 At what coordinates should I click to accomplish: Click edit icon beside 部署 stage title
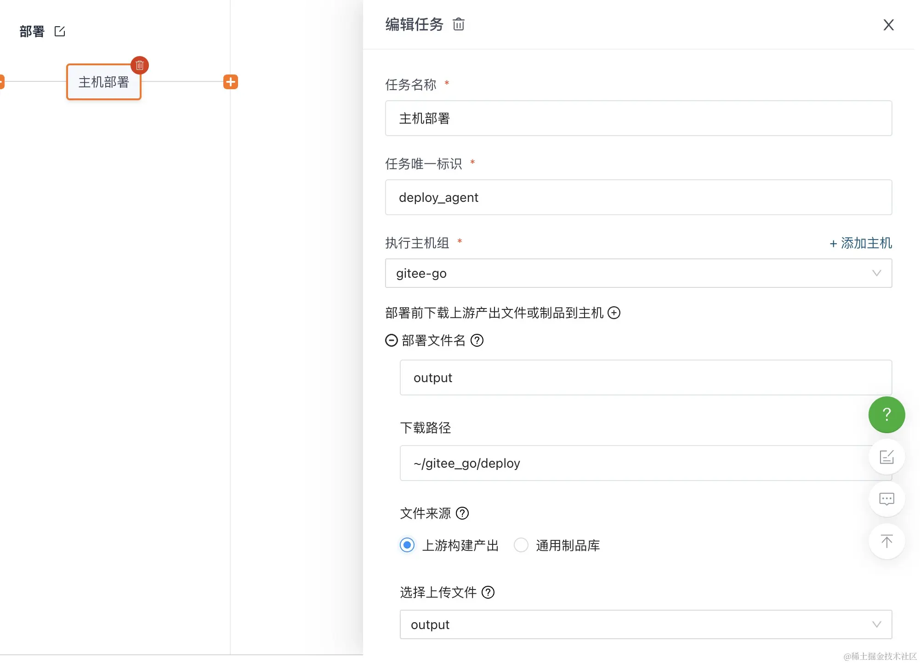(60, 31)
